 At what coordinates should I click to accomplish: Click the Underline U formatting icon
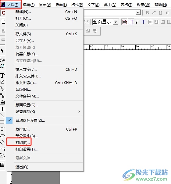coord(160,13)
